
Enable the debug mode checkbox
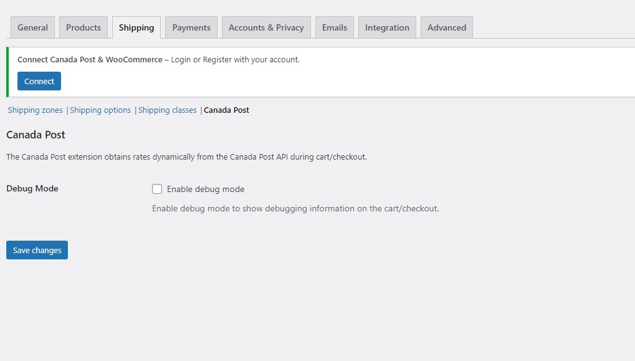pos(157,189)
